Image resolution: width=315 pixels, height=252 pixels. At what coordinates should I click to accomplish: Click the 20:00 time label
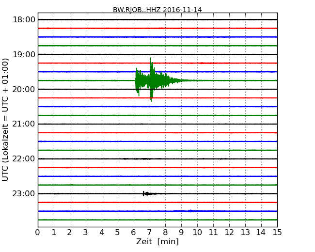24,89
